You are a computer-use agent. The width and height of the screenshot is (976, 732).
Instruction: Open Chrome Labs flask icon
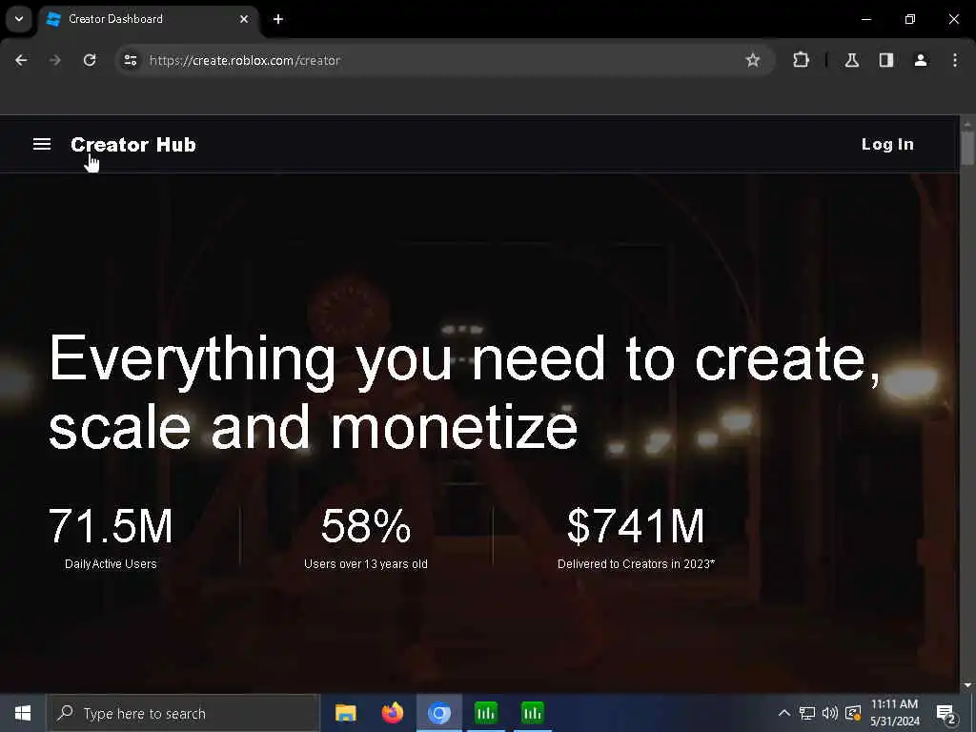tap(852, 60)
